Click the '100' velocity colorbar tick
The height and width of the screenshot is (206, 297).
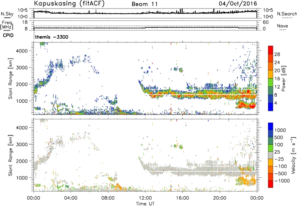pos(279,145)
